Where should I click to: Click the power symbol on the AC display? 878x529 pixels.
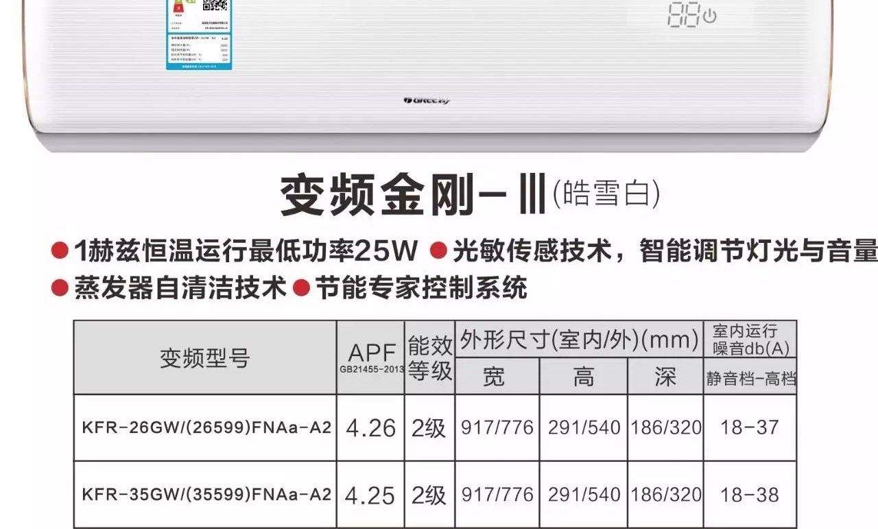point(709,16)
